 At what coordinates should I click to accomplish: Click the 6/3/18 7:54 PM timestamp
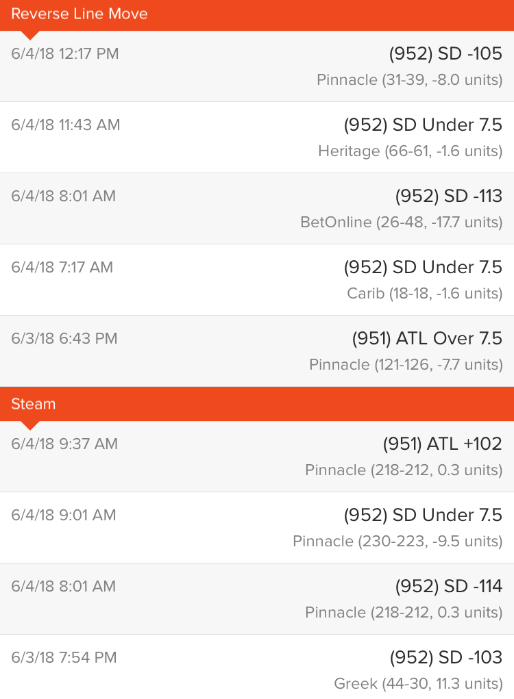(64, 657)
